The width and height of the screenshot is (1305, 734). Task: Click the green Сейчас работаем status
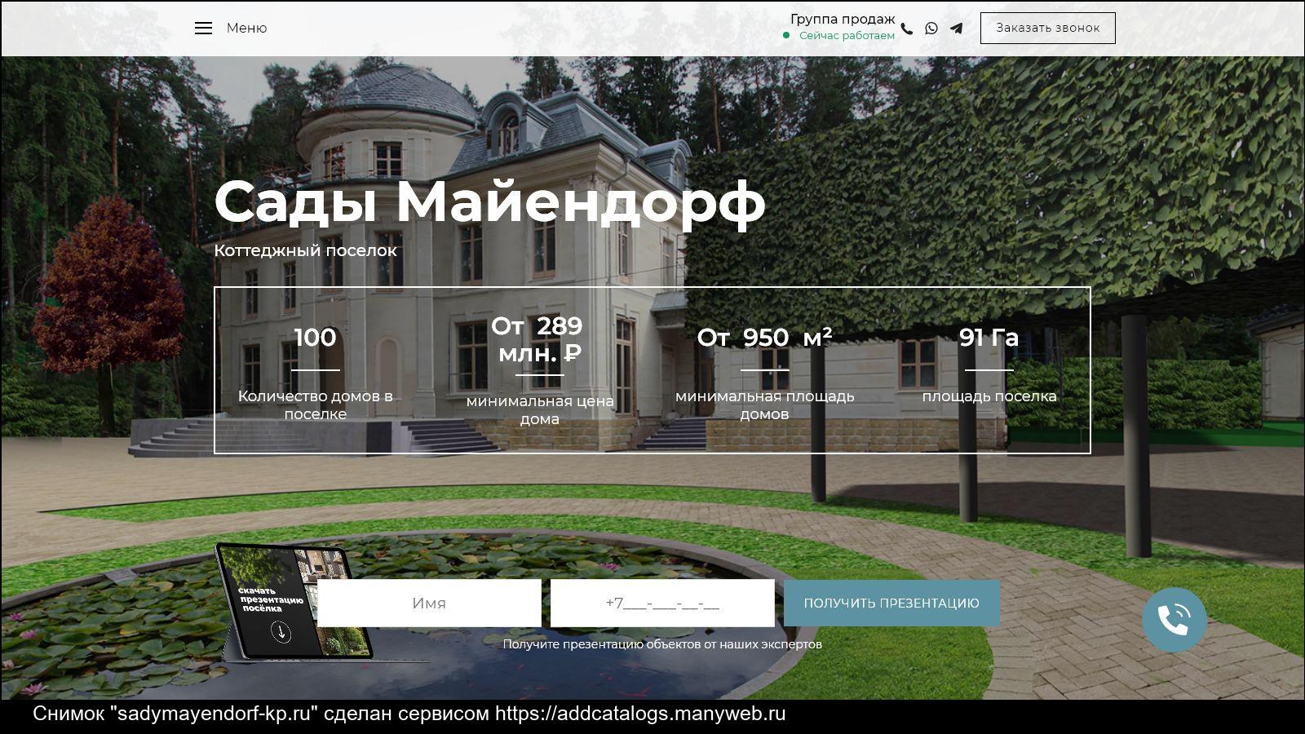point(846,36)
